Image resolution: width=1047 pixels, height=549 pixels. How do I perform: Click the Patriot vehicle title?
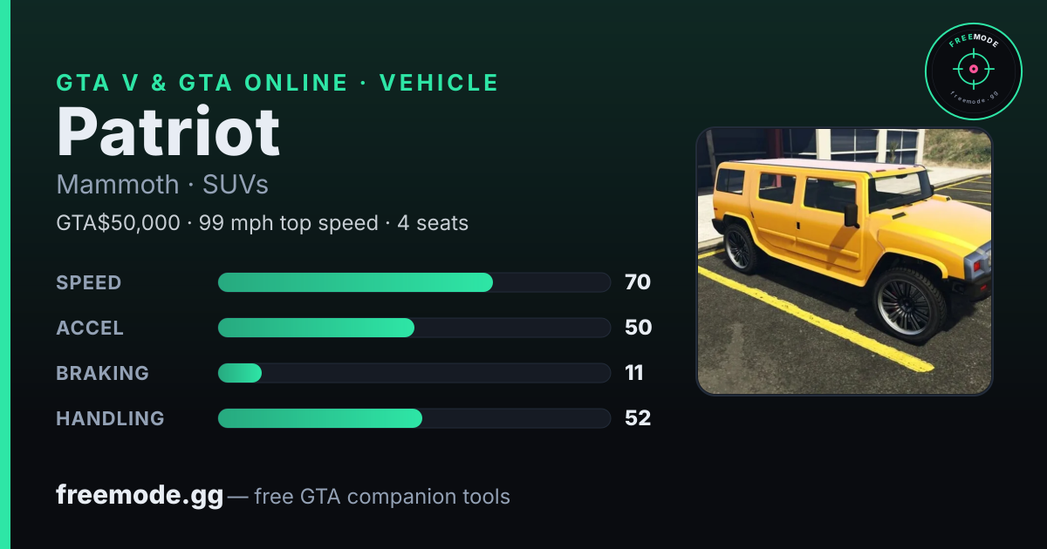click(x=168, y=132)
